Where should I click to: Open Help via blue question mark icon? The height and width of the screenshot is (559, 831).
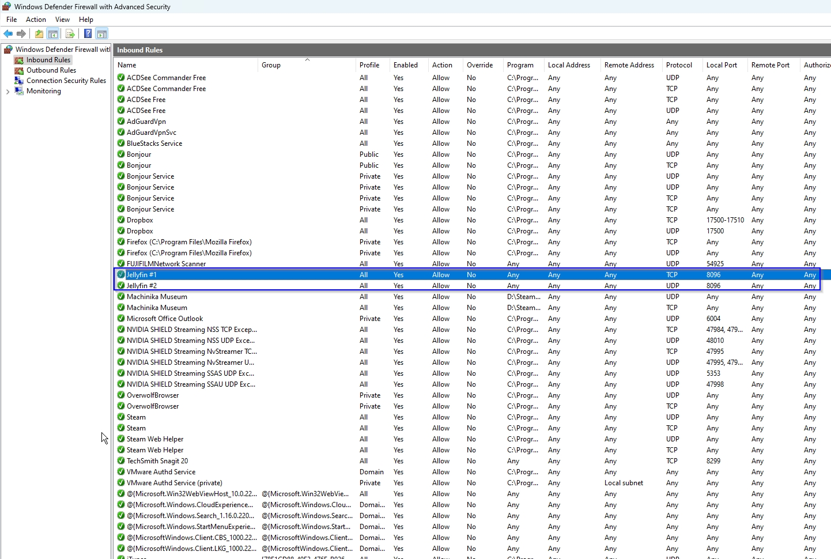(88, 34)
